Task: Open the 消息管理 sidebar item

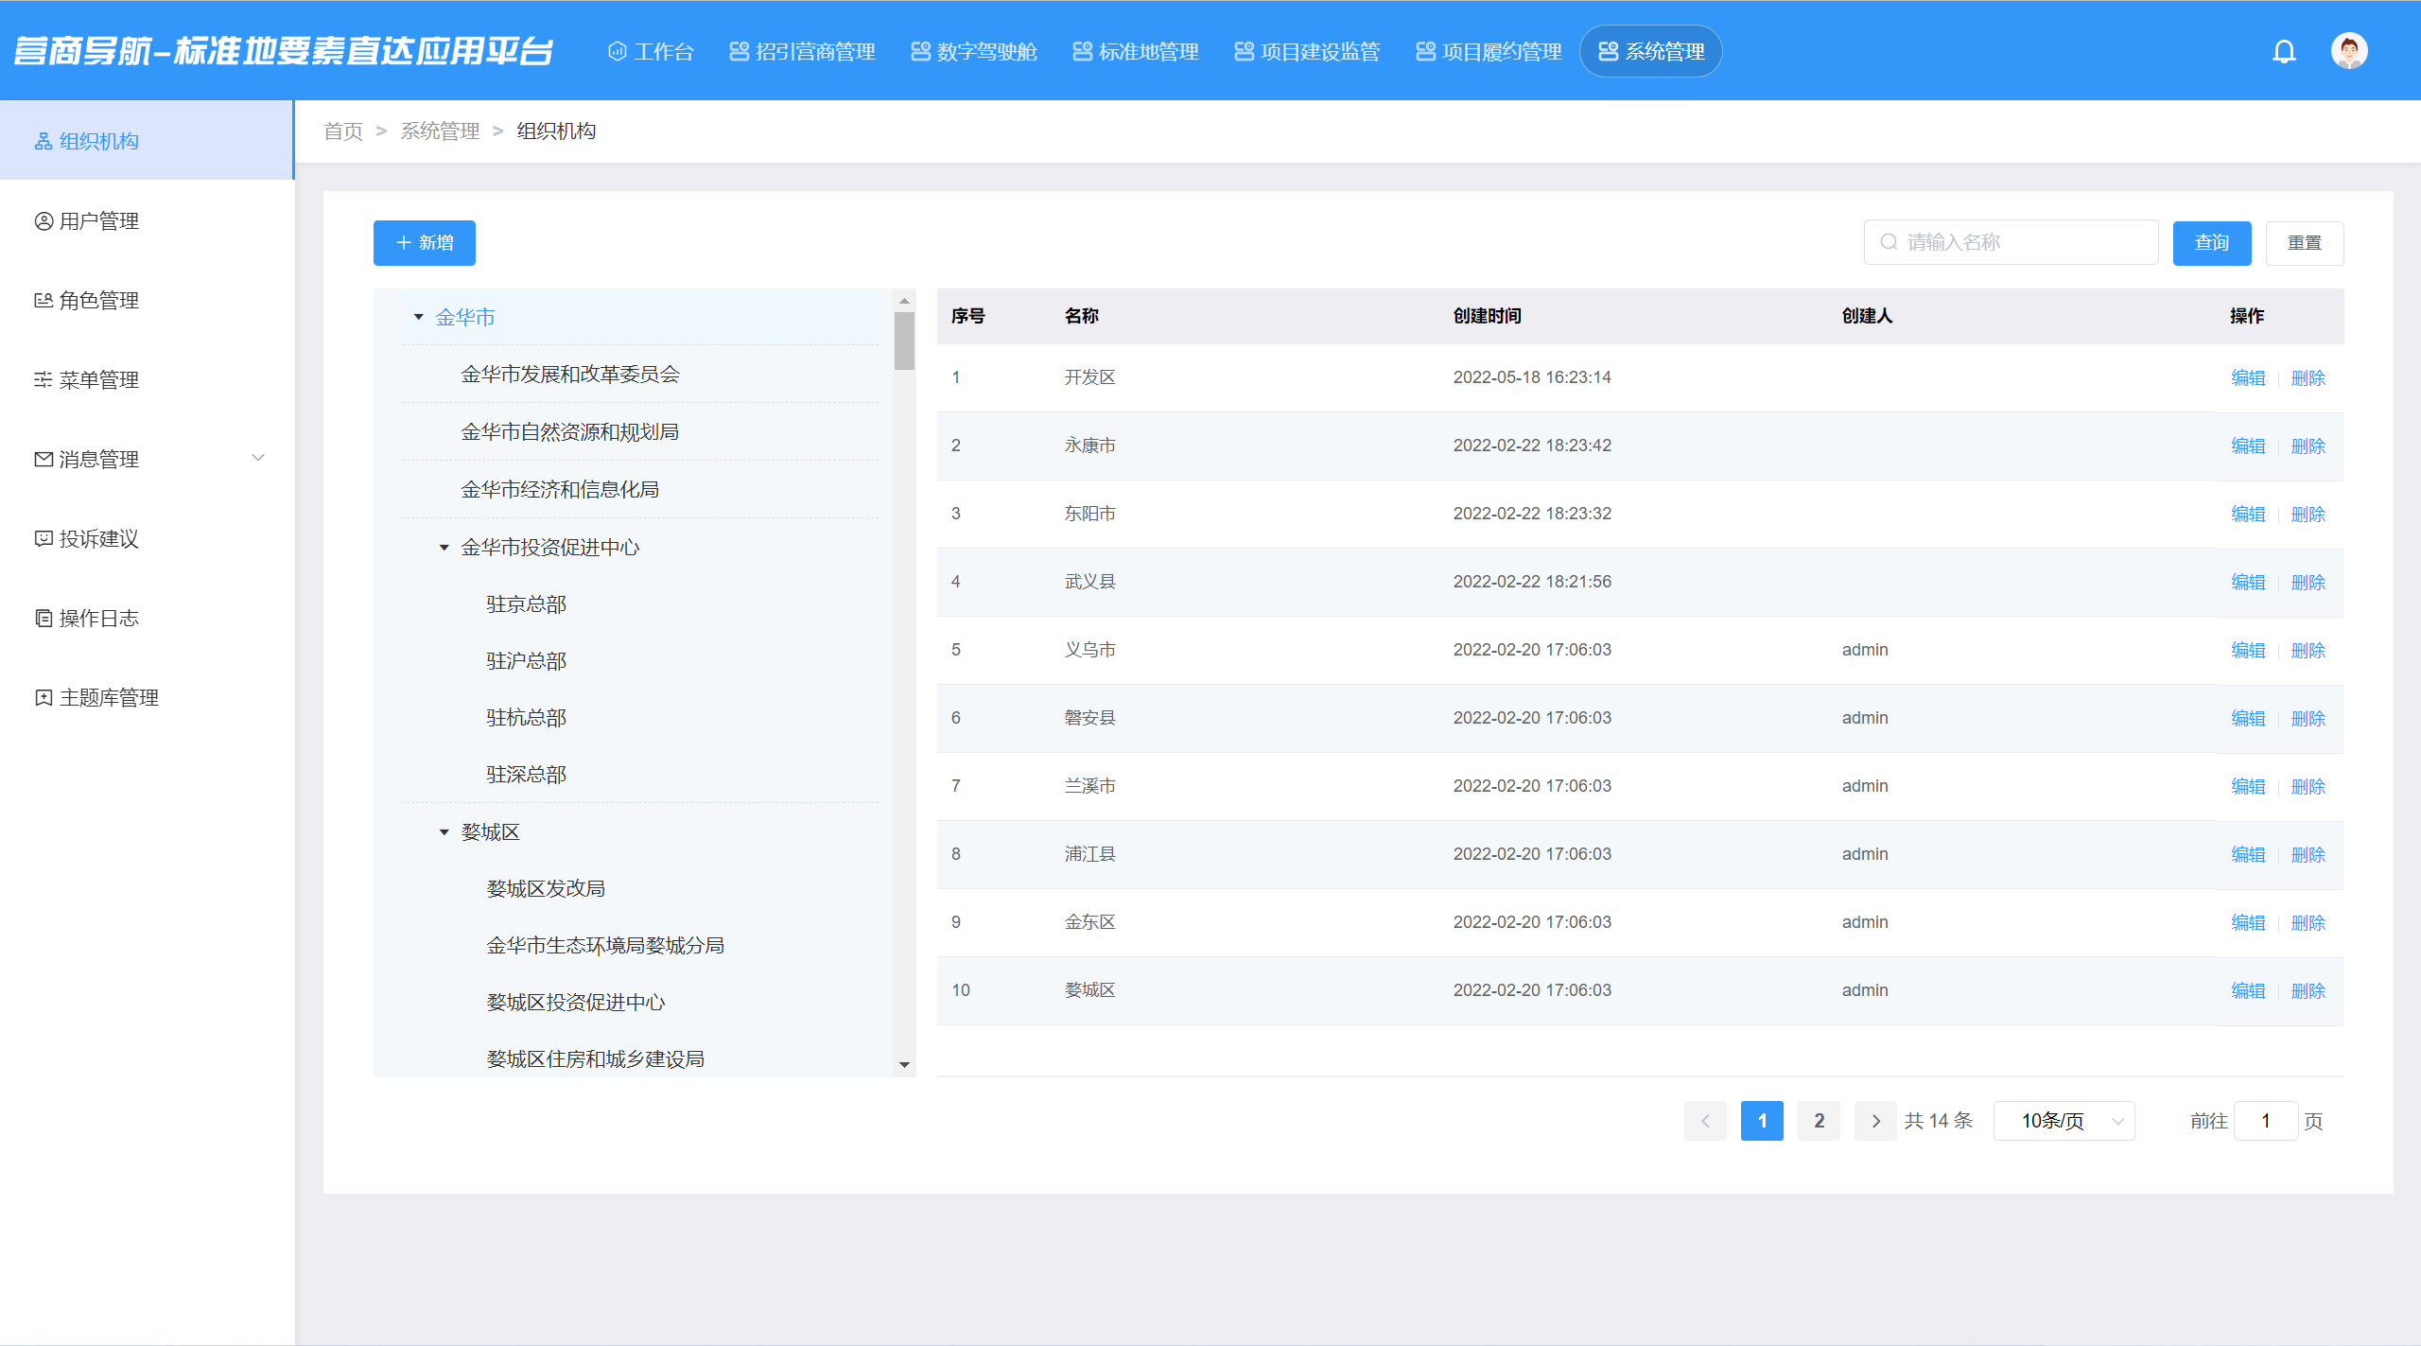Action: (x=147, y=459)
